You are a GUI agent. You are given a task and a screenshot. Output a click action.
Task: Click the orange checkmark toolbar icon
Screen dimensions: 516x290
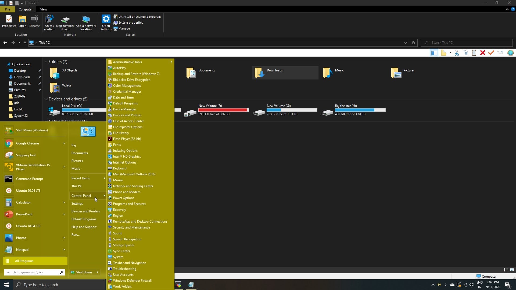pyautogui.click(x=491, y=53)
